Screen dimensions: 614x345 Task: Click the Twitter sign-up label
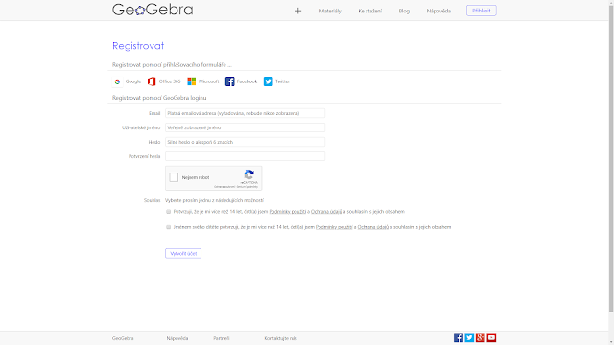coord(282,81)
